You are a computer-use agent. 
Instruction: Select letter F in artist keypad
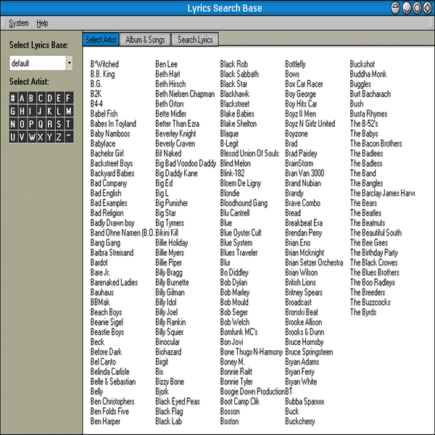click(68, 98)
